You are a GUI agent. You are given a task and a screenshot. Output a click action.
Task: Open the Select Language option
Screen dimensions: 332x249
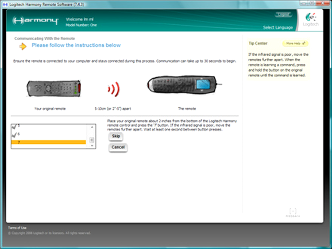tap(278, 27)
